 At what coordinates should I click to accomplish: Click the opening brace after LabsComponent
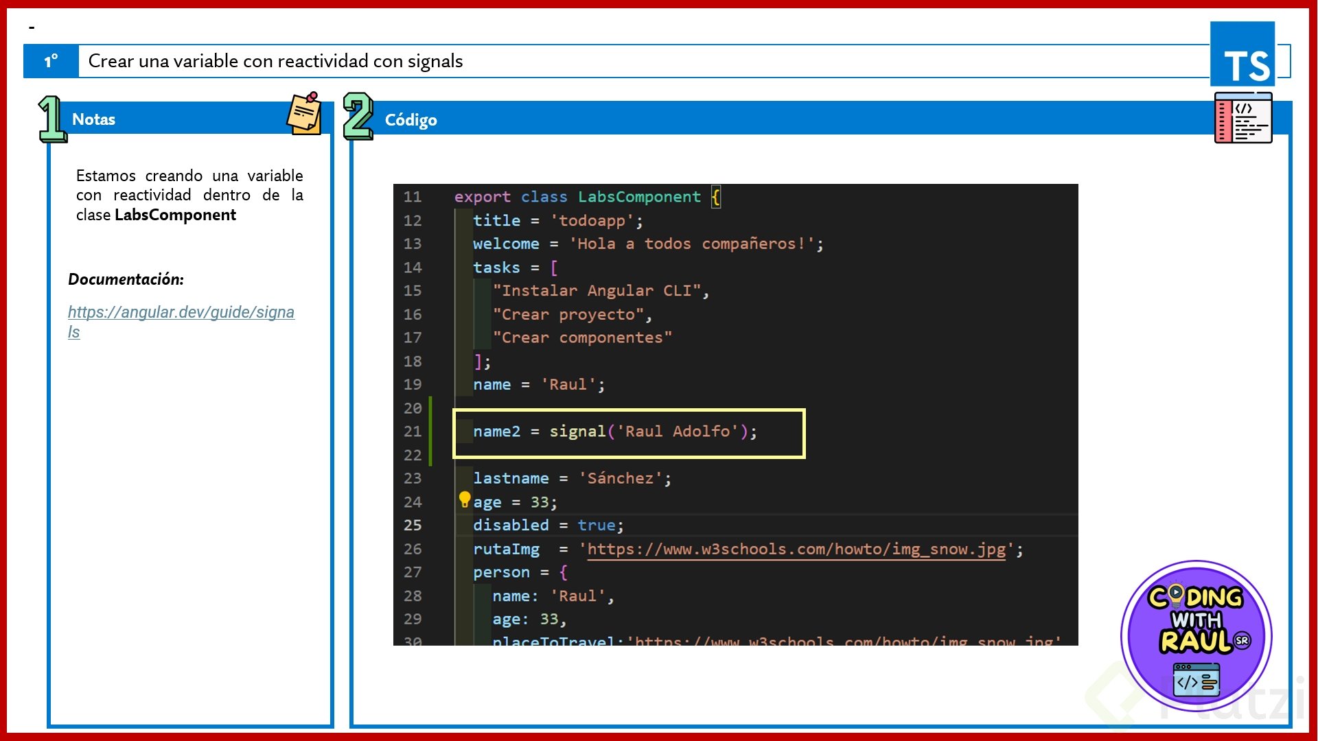pyautogui.click(x=716, y=197)
